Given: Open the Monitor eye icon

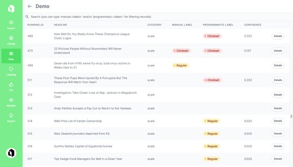Looking at the screenshot, I should 11,100.
